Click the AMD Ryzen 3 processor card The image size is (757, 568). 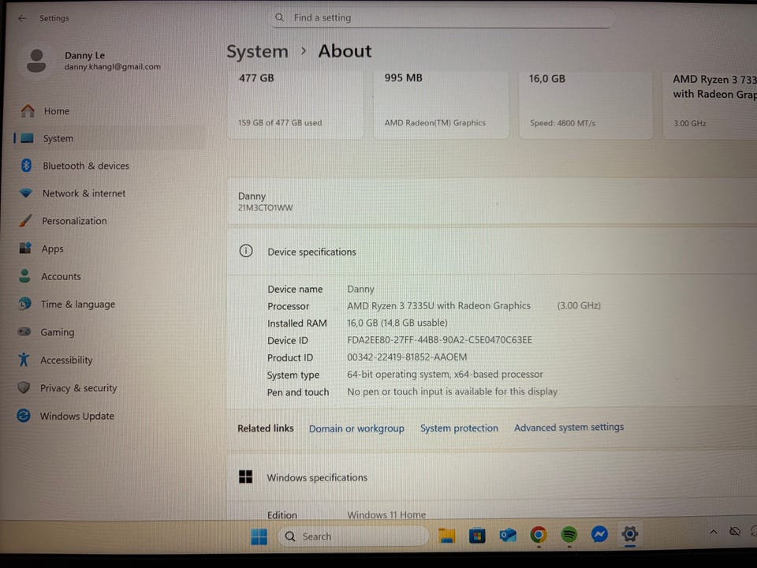[710, 104]
